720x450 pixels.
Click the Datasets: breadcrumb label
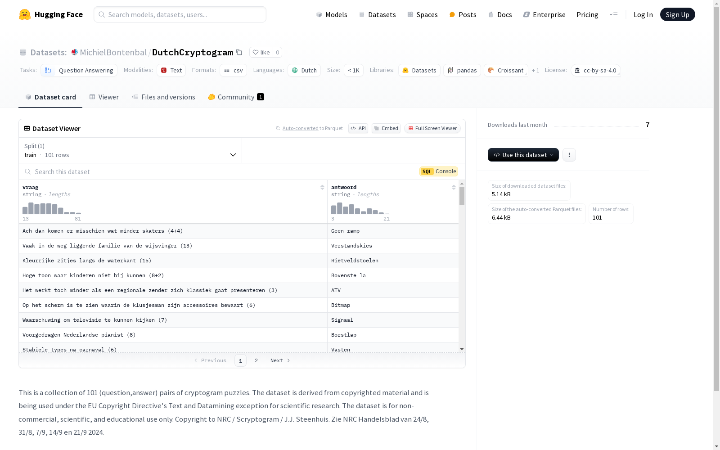[x=49, y=52]
